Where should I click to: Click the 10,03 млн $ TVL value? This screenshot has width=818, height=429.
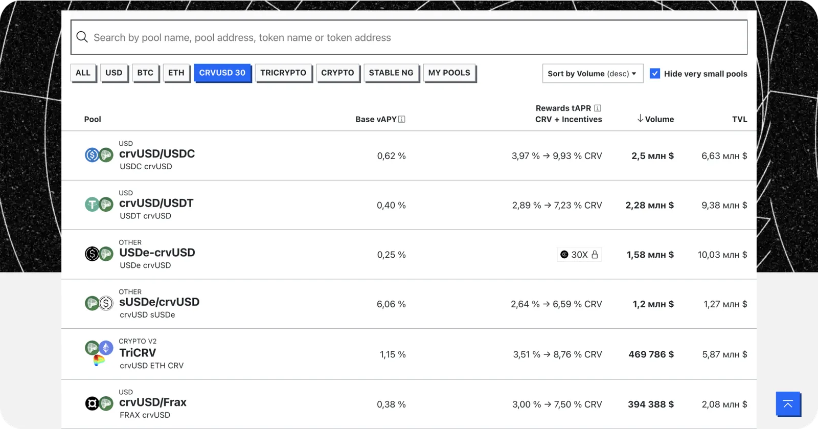click(x=722, y=255)
